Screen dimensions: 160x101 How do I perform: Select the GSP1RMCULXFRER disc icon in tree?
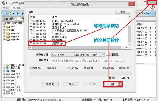(x=4, y=23)
